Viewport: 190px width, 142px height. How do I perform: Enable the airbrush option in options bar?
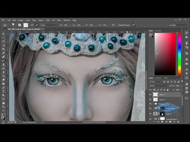tap(113, 25)
